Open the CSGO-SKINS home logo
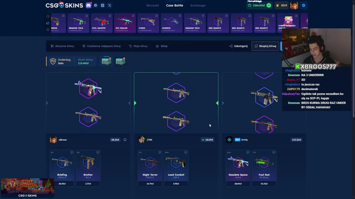 pos(64,5)
